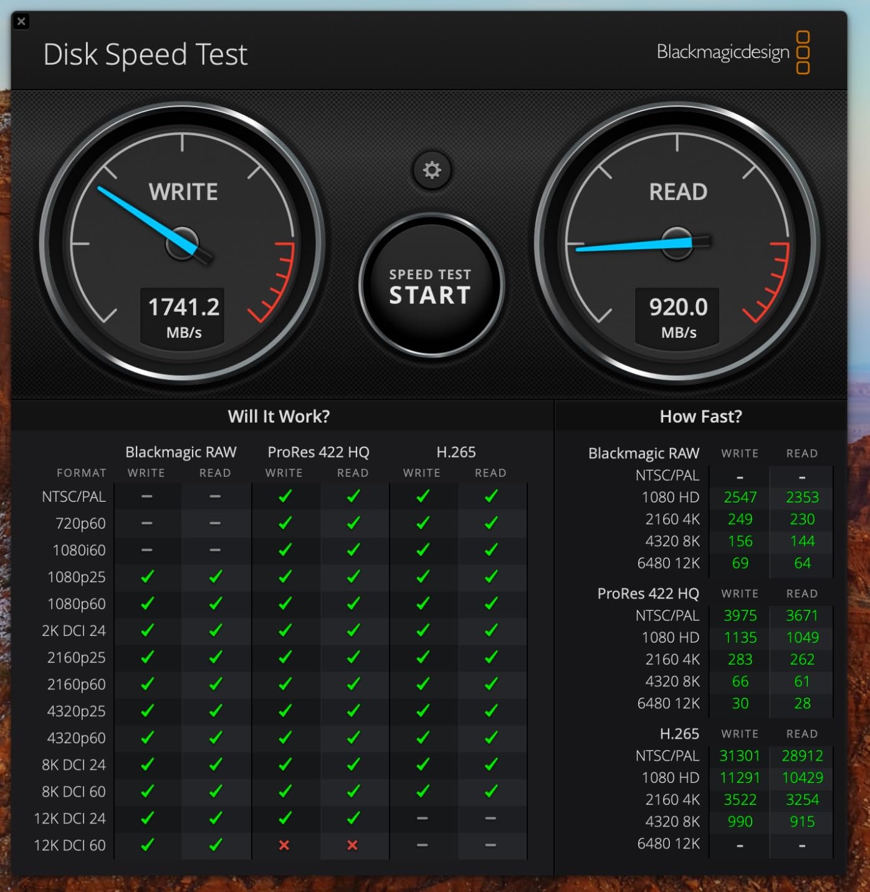870x892 pixels.
Task: Click the FORMAT column label
Action: tap(82, 473)
